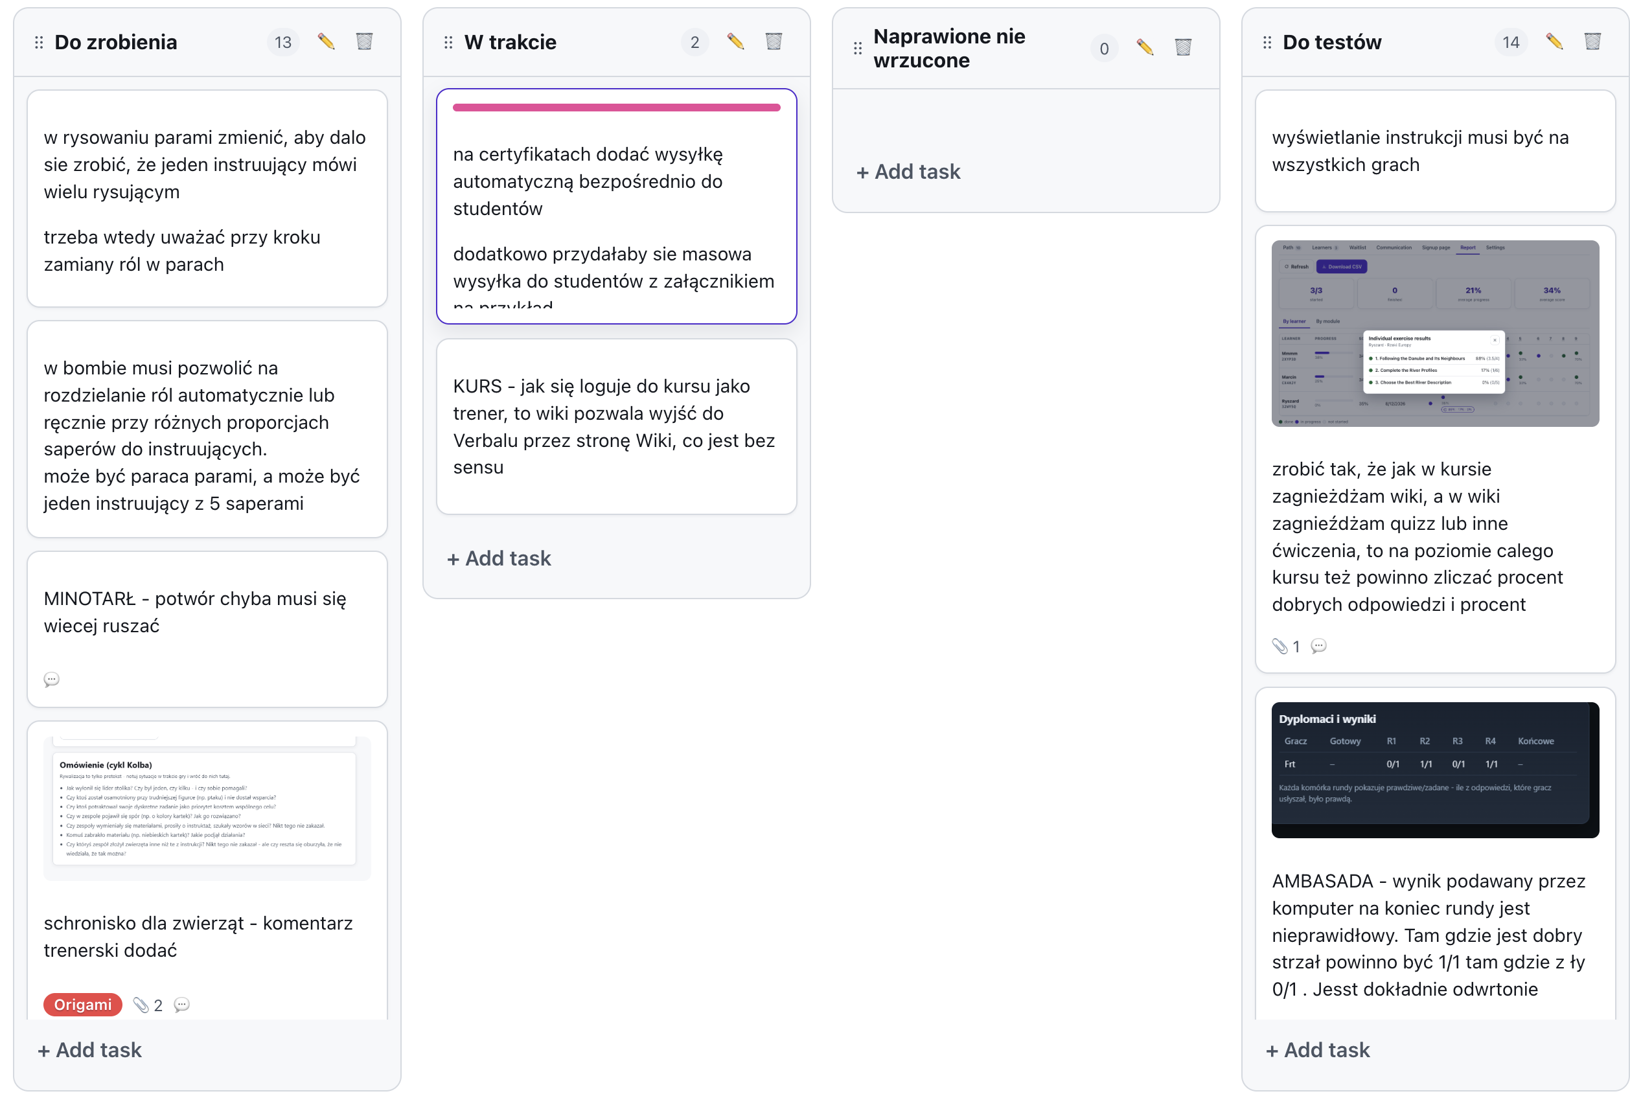Open the wyświetlanie instrukcji card
This screenshot has width=1630, height=1109.
[x=1435, y=151]
